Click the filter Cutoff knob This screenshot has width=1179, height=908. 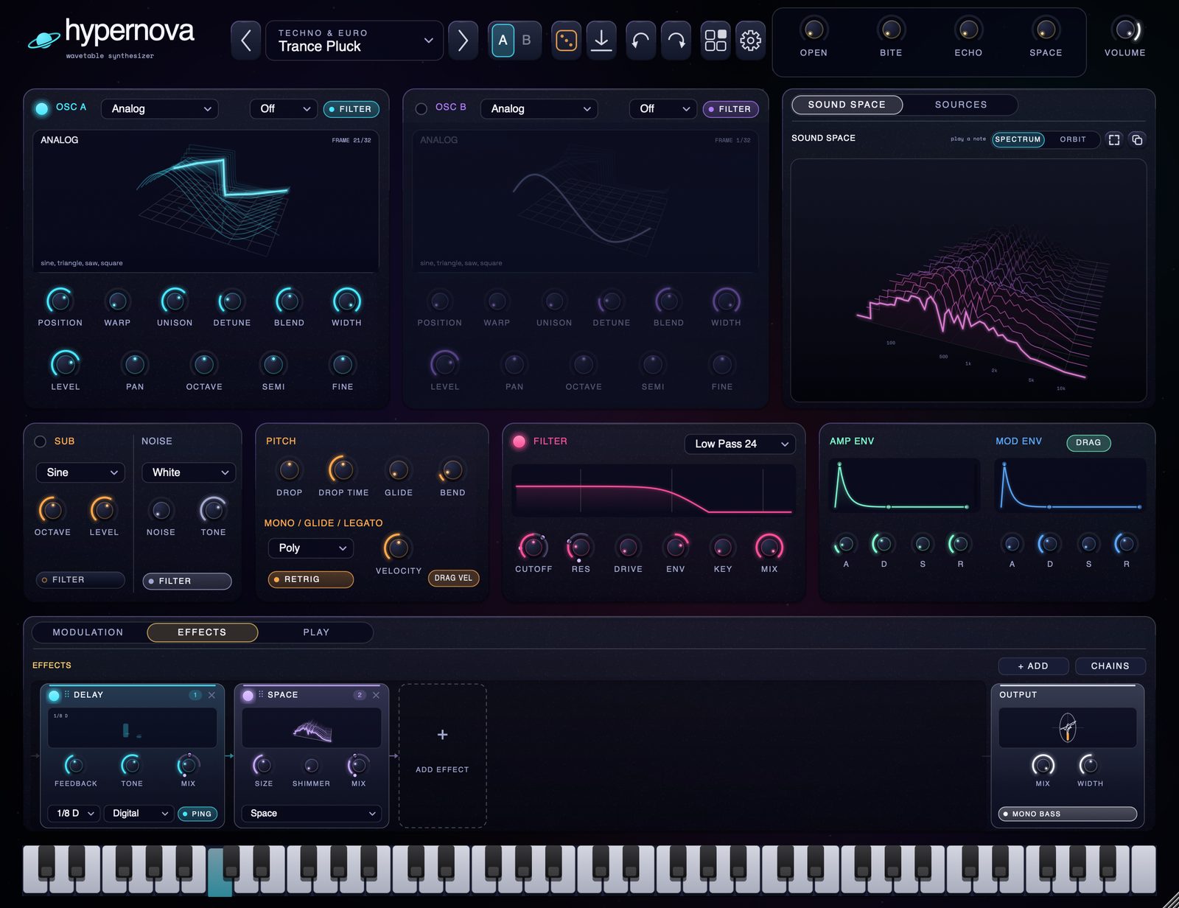533,547
